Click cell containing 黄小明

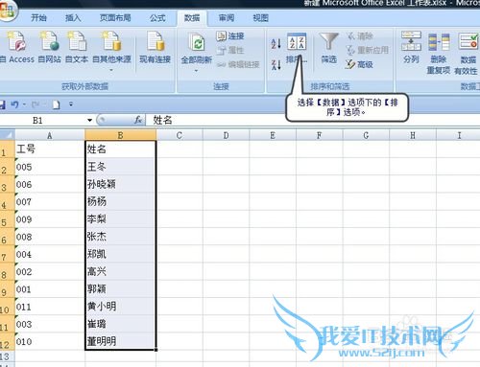(121, 307)
